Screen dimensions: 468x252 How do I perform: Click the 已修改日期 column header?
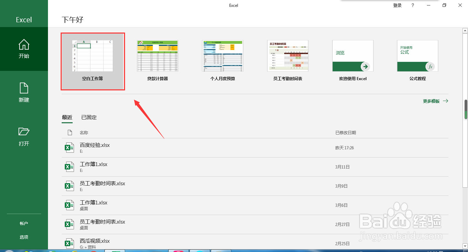[x=346, y=133]
